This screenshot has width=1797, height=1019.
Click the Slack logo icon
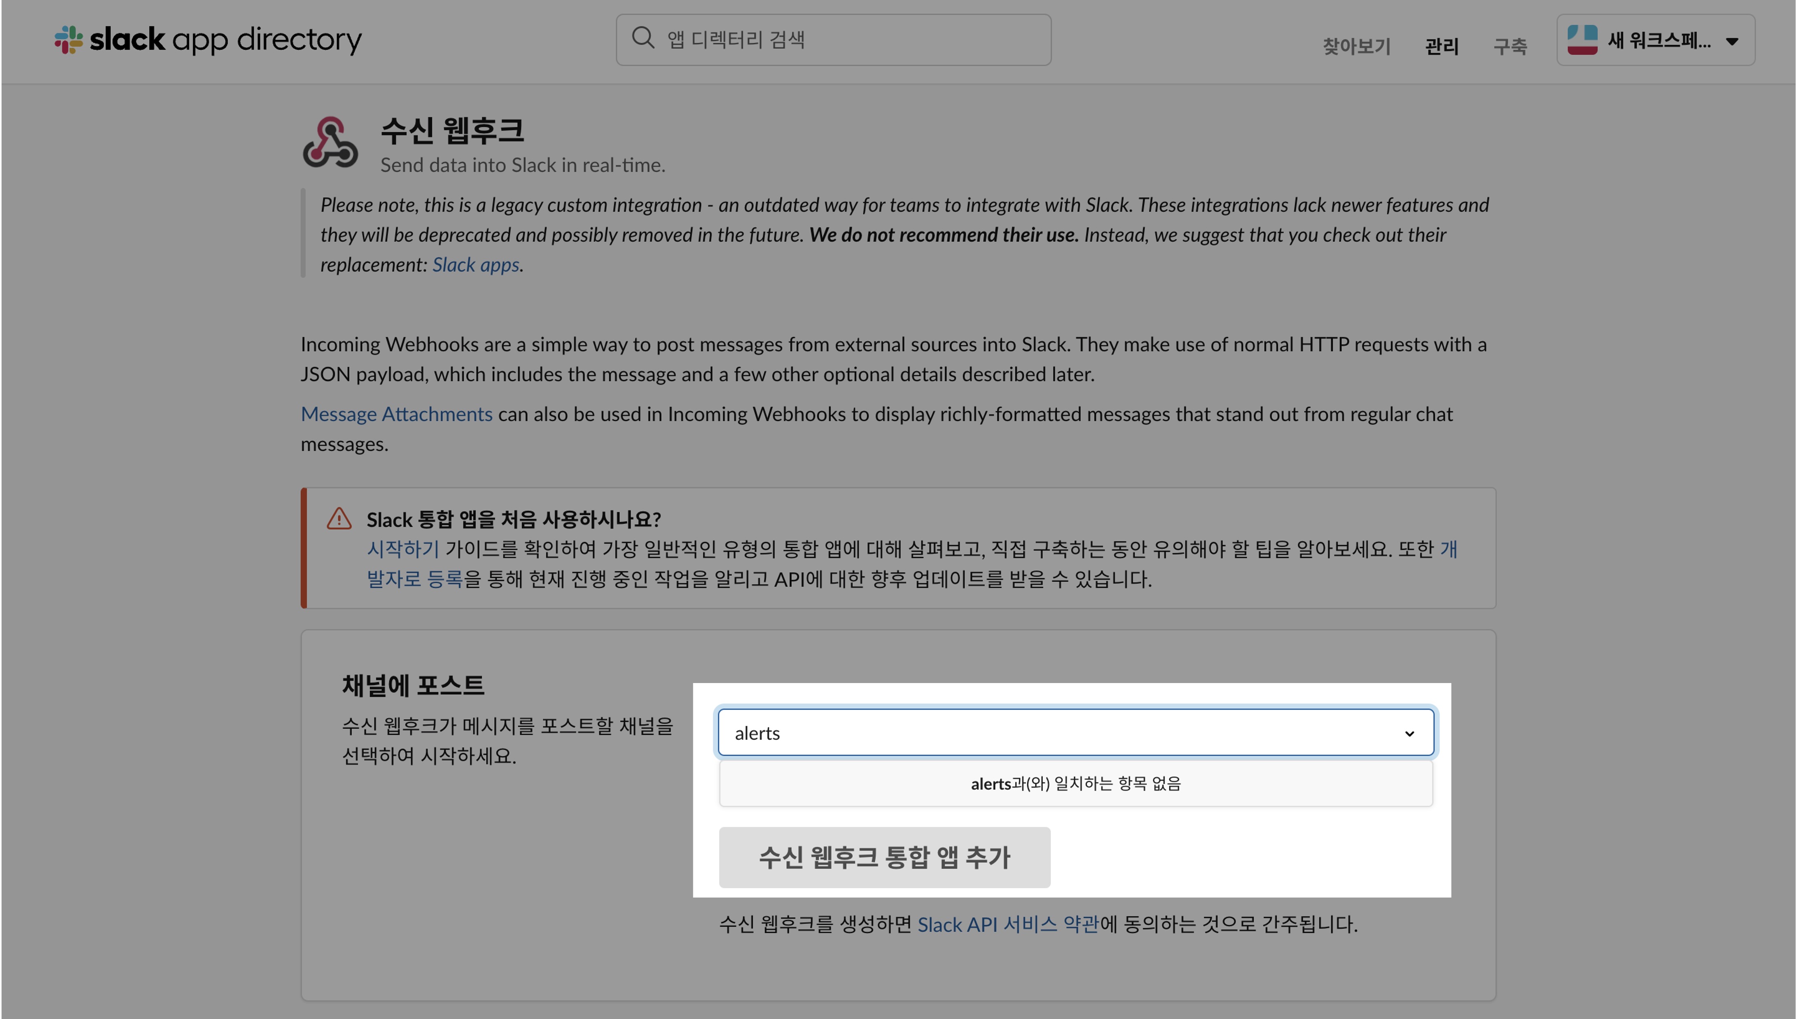tap(69, 40)
